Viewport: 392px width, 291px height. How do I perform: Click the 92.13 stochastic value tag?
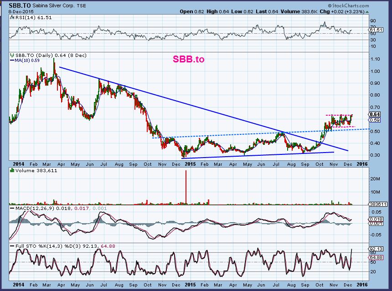click(x=376, y=249)
